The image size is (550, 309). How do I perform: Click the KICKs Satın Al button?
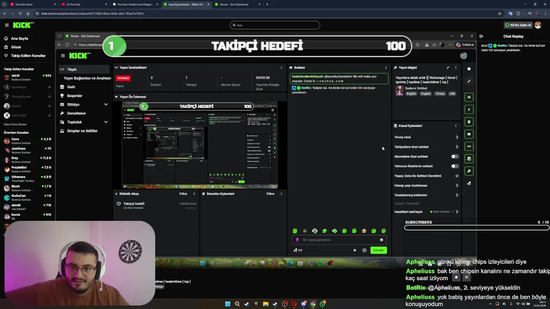518,25
